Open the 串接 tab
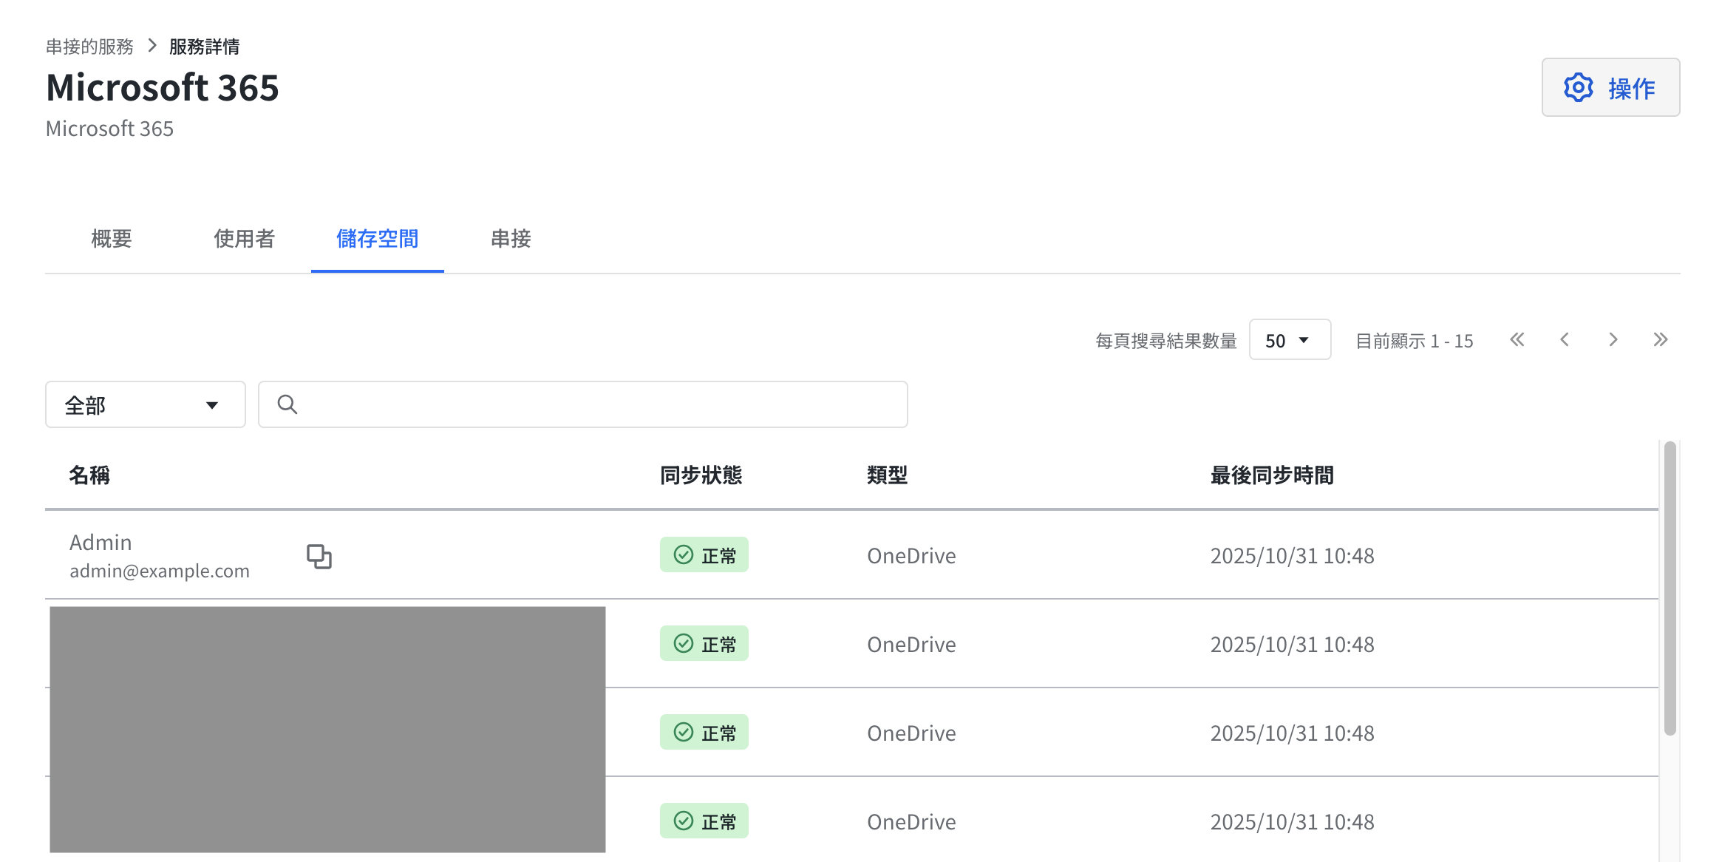The height and width of the screenshot is (862, 1722). 511,239
